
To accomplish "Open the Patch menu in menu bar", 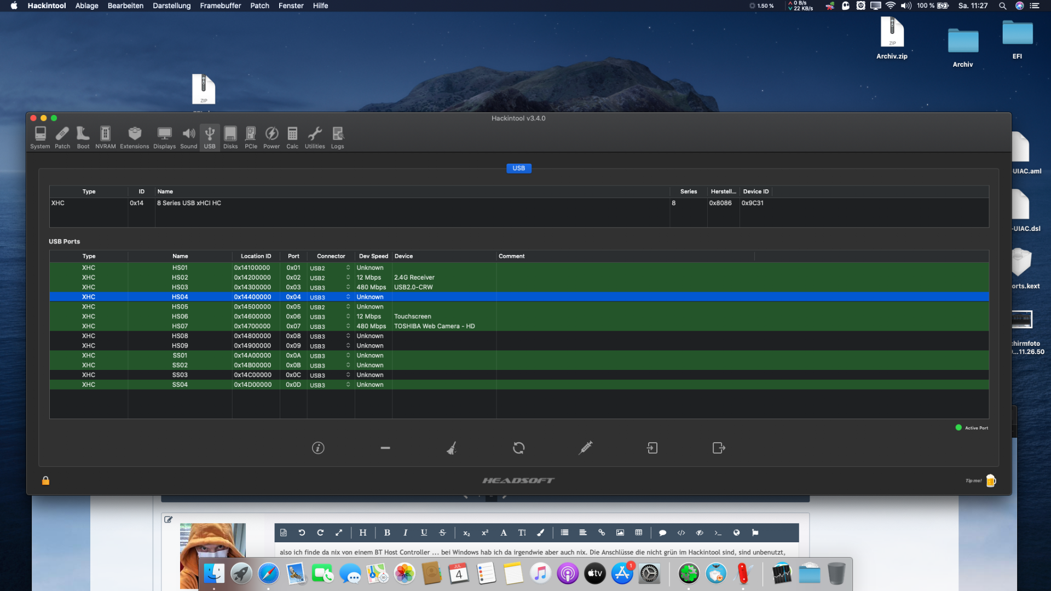I will pos(259,5).
